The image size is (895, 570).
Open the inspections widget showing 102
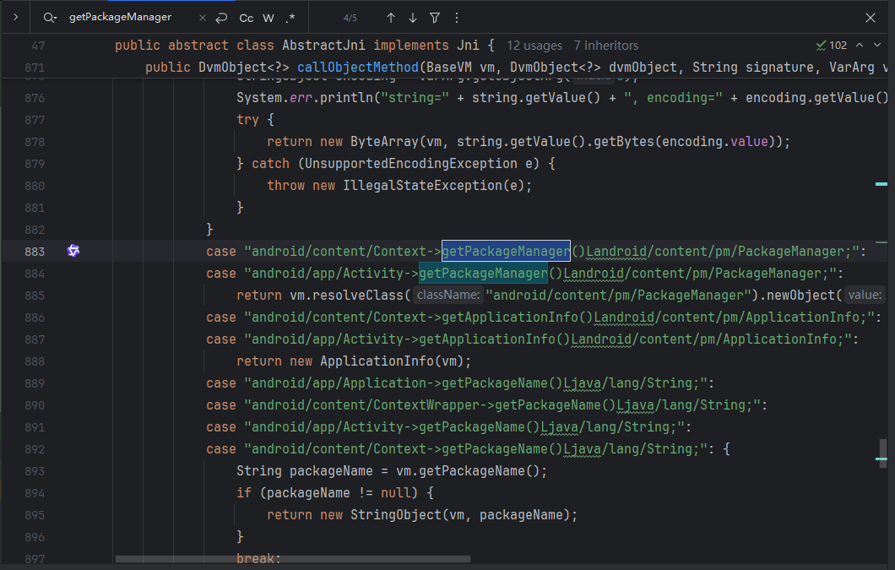click(832, 46)
